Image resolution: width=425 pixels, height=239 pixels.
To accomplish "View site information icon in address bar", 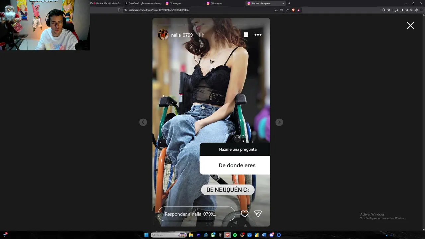I will tap(125, 10).
